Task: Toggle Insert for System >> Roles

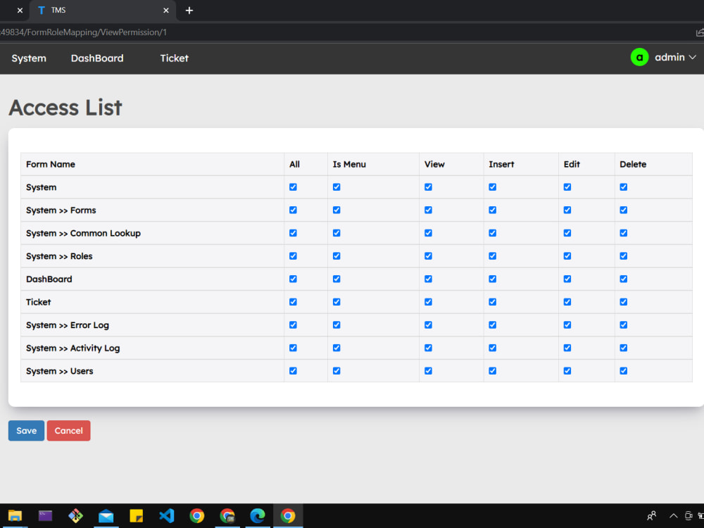Action: pos(493,256)
